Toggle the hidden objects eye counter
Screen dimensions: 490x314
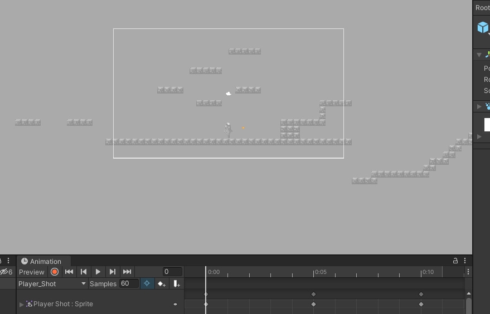6,272
